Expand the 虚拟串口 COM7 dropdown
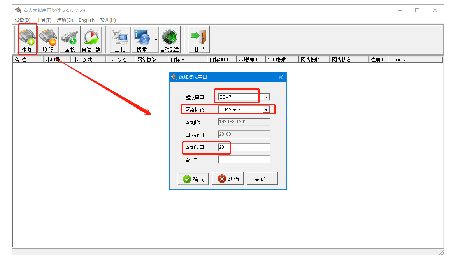The image size is (451, 260). 266,97
